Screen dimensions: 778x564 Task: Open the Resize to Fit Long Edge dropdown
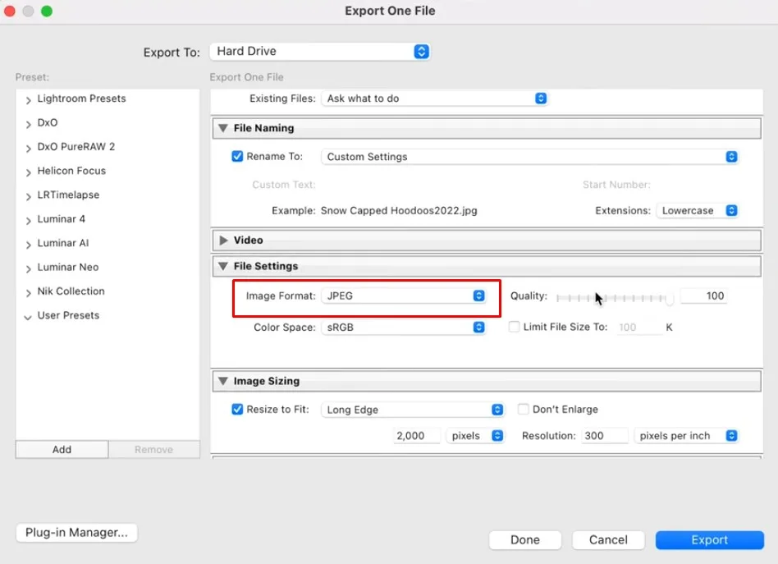click(413, 410)
